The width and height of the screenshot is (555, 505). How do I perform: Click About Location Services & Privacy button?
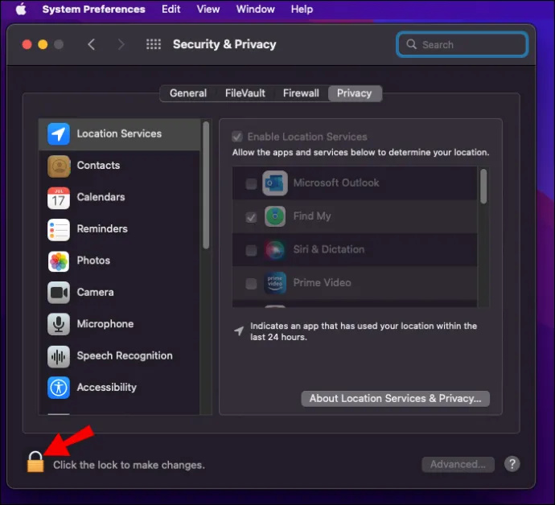coord(396,399)
